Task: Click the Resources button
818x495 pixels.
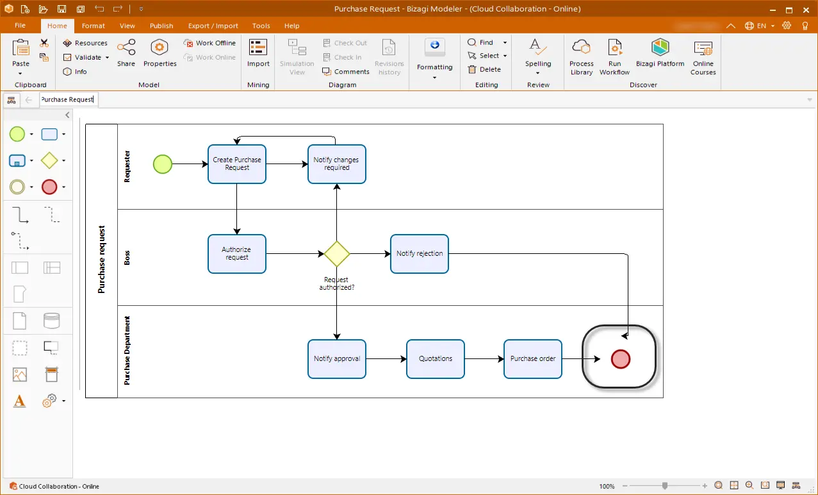Action: click(x=85, y=43)
